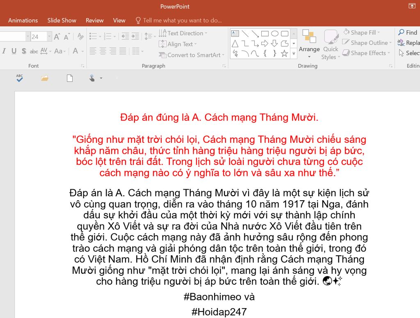
Task: Open Shape Fill color options
Action: (x=362, y=32)
